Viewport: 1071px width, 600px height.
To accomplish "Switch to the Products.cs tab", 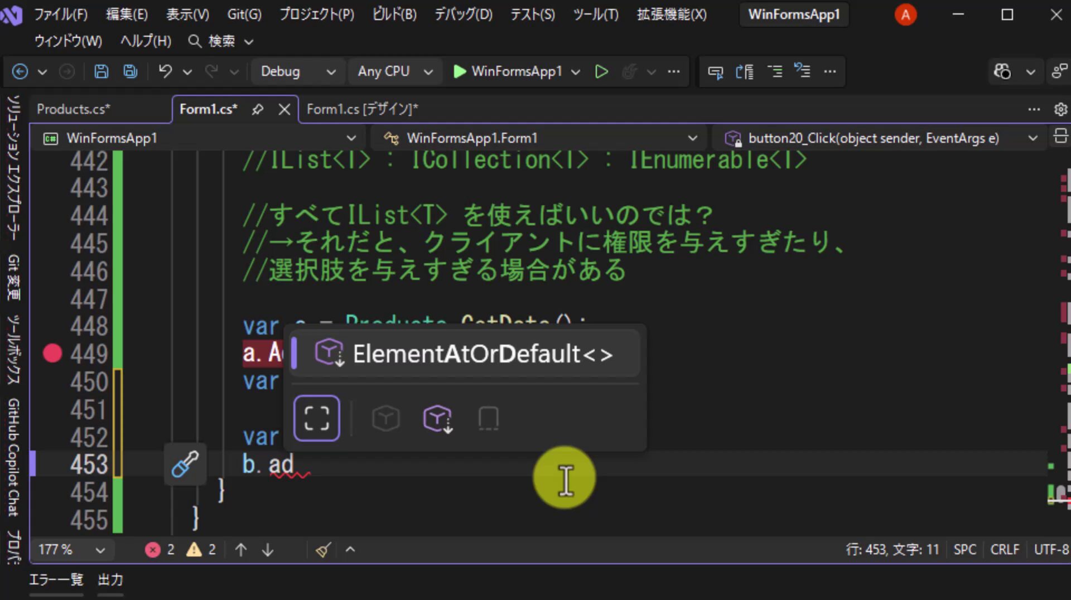I will pos(74,109).
